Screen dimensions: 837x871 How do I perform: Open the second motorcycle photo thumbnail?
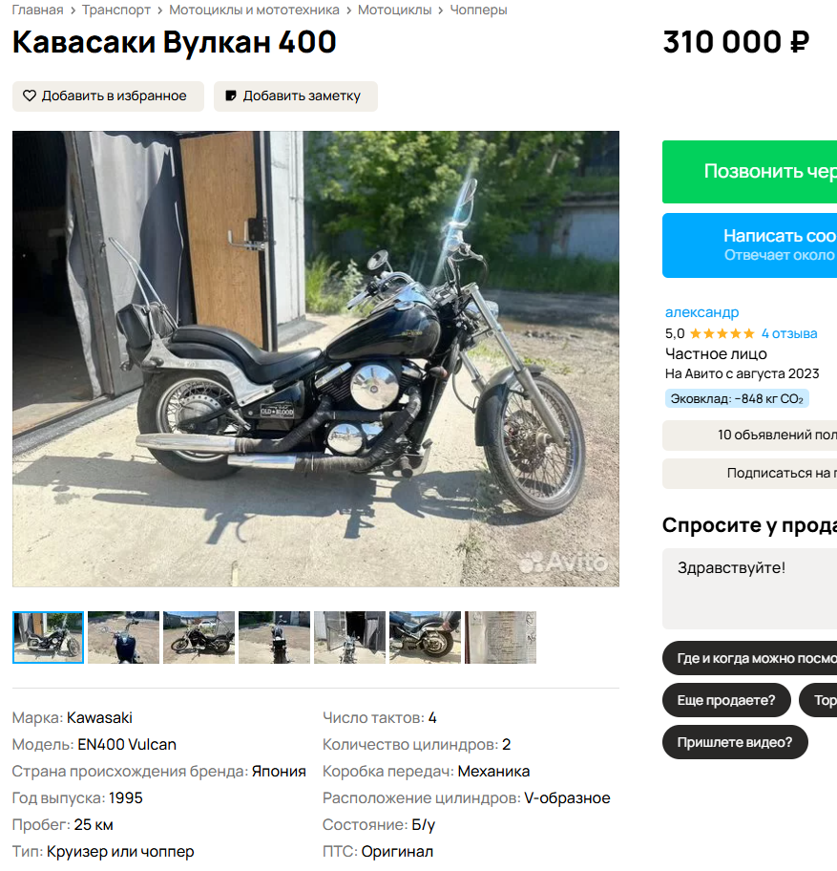pyautogui.click(x=123, y=637)
